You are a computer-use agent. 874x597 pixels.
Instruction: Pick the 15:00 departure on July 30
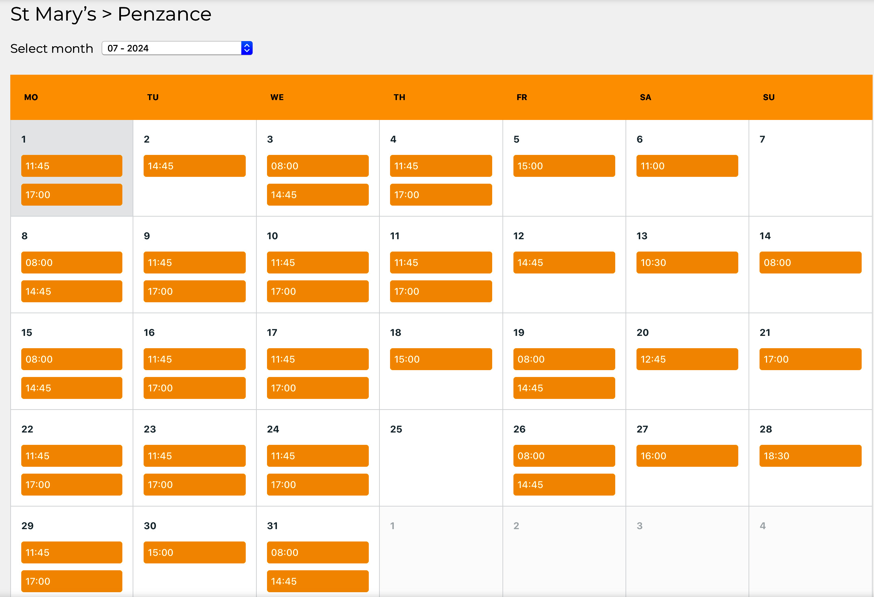[194, 552]
